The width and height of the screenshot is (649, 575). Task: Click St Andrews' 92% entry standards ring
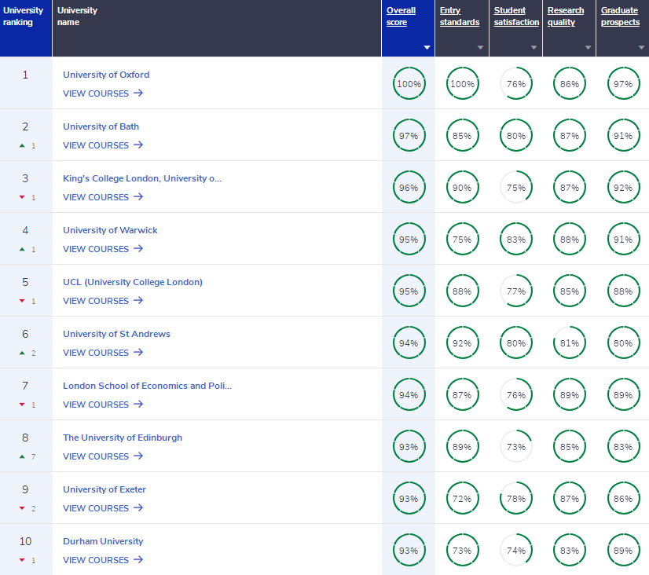point(462,343)
